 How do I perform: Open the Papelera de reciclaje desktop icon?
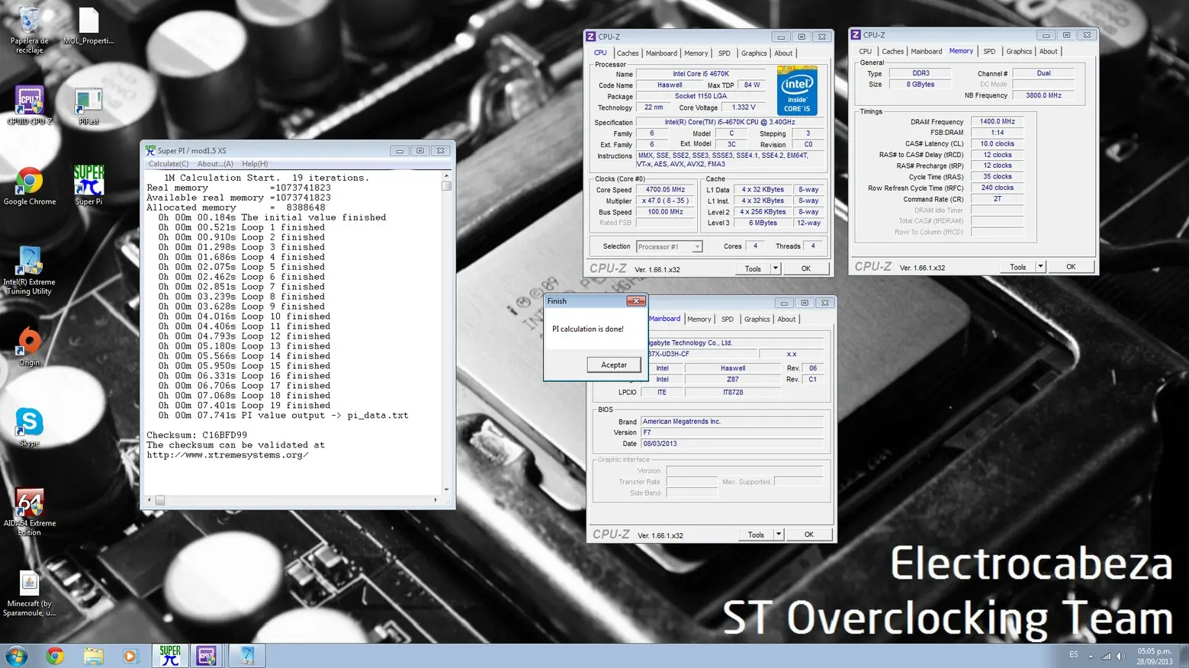(29, 31)
